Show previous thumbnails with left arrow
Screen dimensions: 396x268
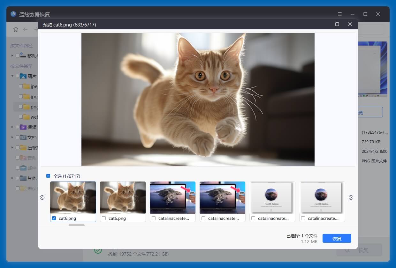point(42,197)
